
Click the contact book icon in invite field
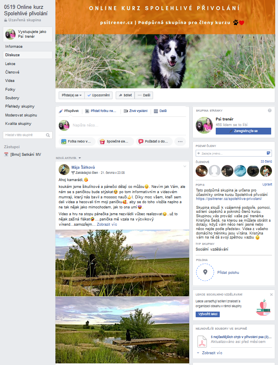click(x=268, y=153)
